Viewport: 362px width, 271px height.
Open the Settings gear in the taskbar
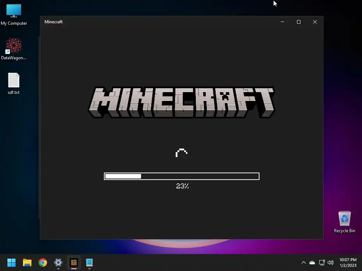coord(58,263)
